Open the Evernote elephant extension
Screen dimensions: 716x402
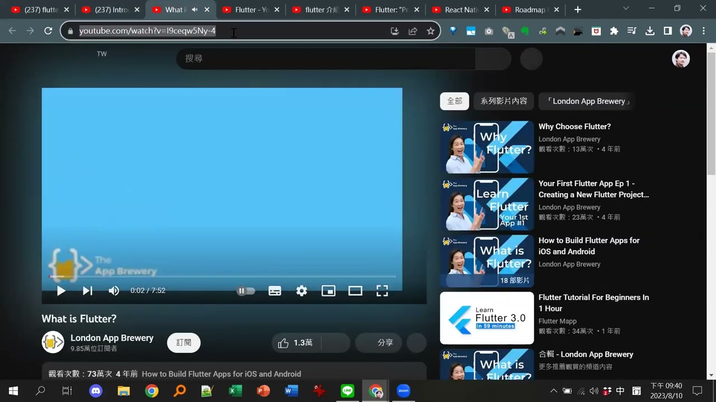pos(525,31)
